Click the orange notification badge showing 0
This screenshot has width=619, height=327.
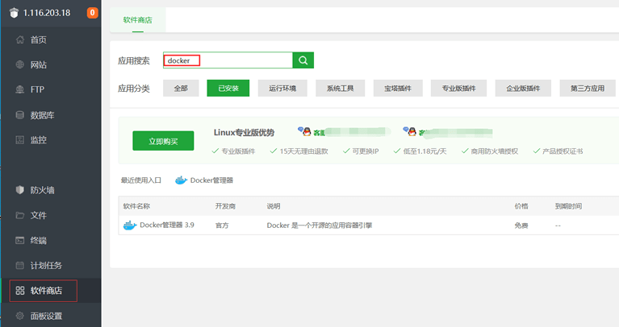[92, 13]
